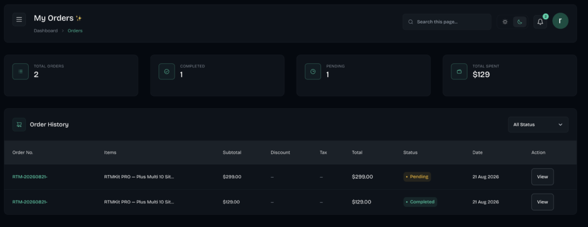
Task: Click the Subtotal column header
Action: coord(232,152)
